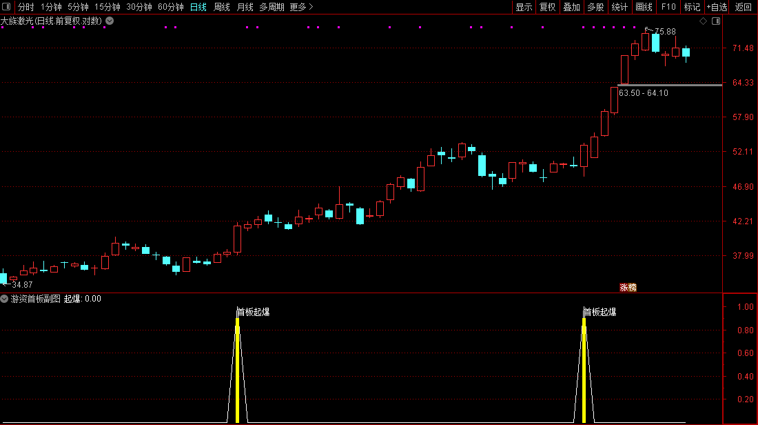Click the panel layout icon at top left
This screenshot has height=425, width=758.
(6, 7)
